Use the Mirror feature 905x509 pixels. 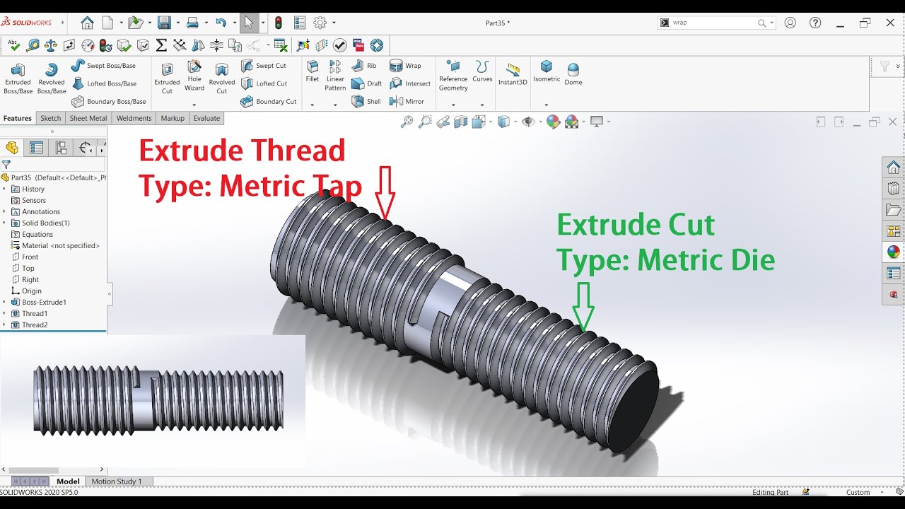pos(407,102)
